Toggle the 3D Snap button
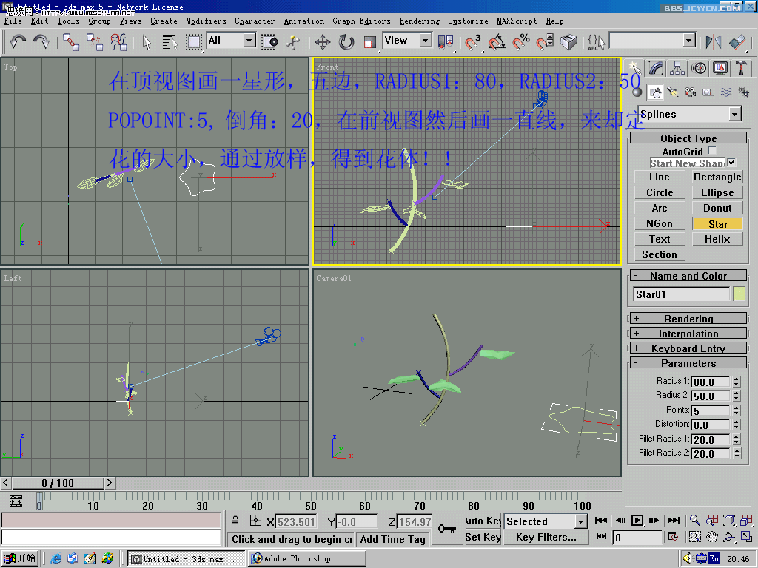 tap(473, 42)
